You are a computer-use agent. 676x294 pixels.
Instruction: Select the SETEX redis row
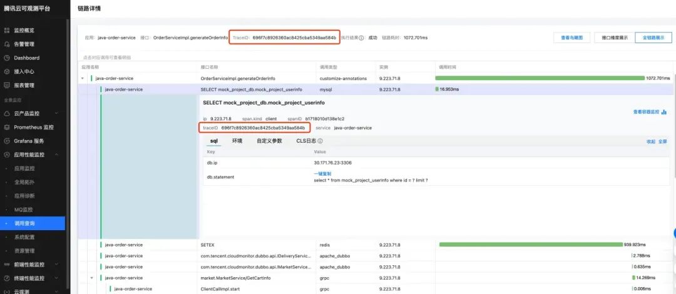click(375, 245)
